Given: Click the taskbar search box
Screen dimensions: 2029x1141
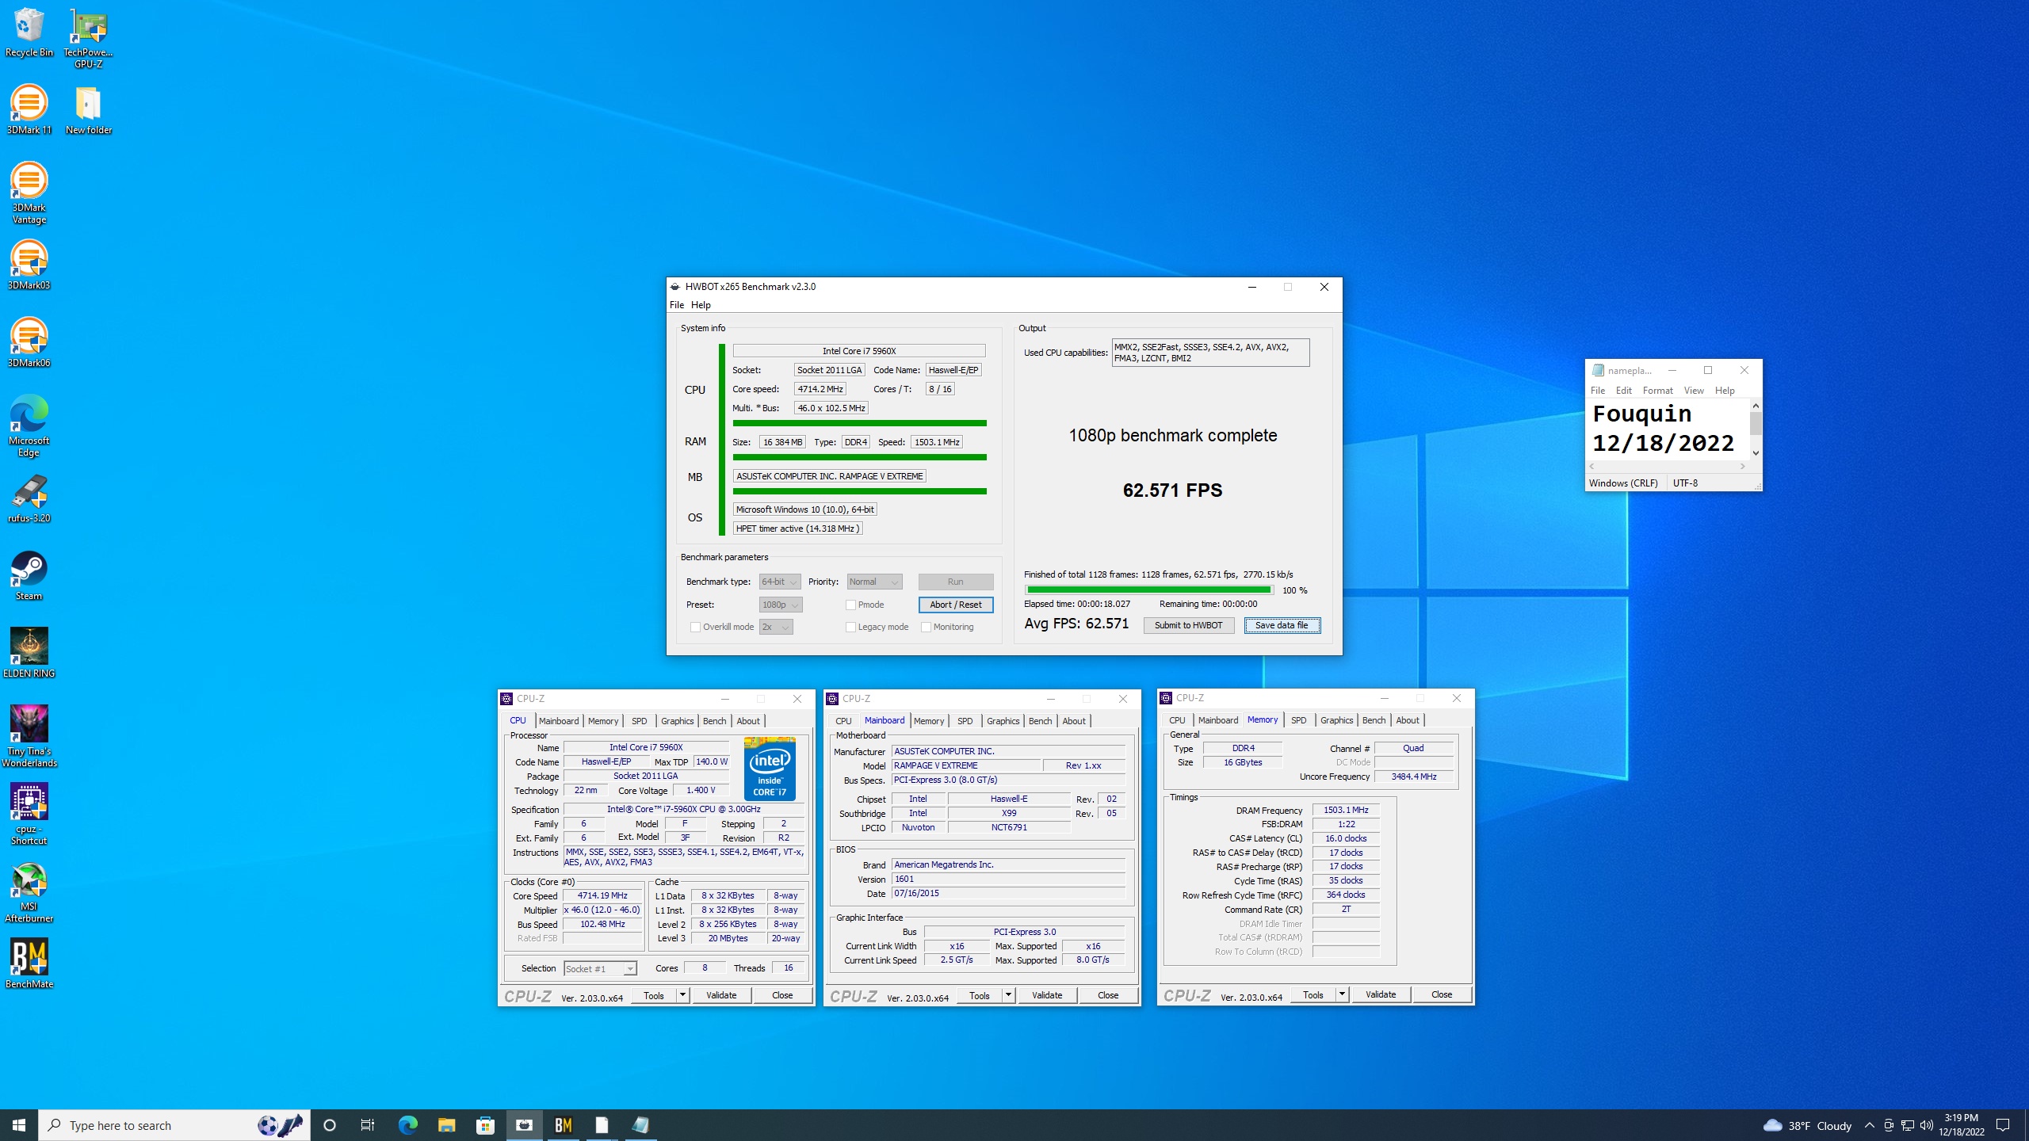Looking at the screenshot, I should (x=174, y=1125).
